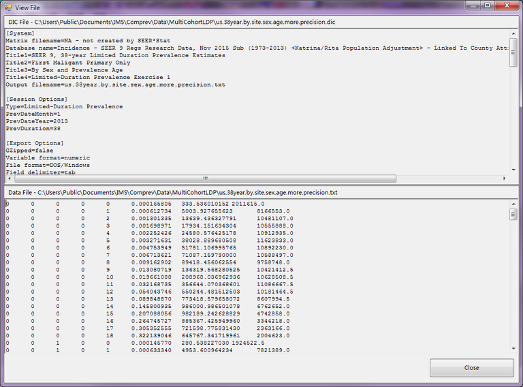Click DIC pane horizontal scroll right arrow
The height and width of the screenshot is (387, 523).
pyautogui.click(x=504, y=179)
